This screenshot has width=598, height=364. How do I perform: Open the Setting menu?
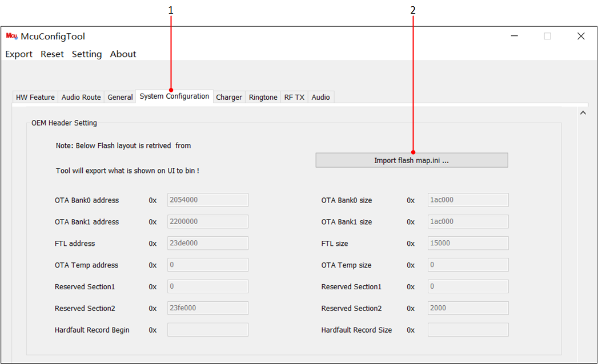[87, 54]
